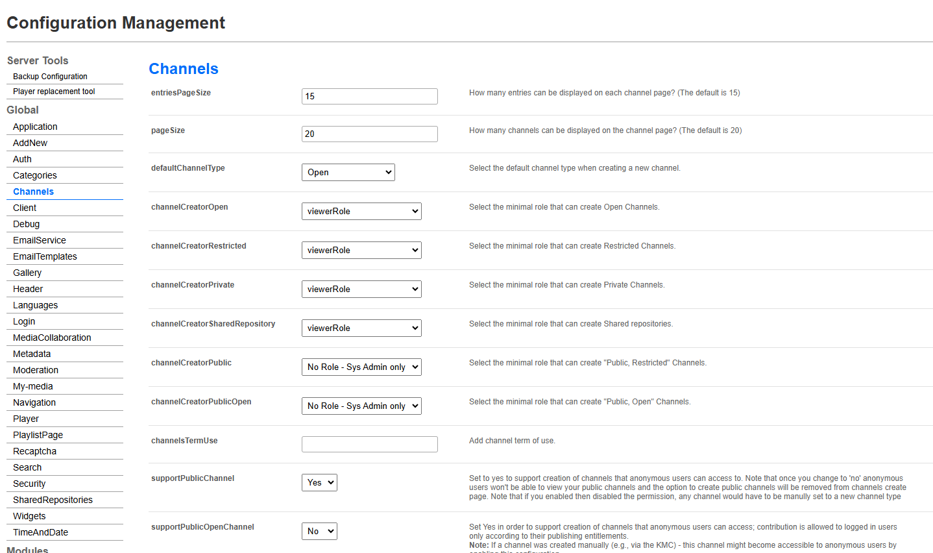Open the channelCreatorRestricted role dropdown
This screenshot has height=553, width=933.
tap(361, 250)
